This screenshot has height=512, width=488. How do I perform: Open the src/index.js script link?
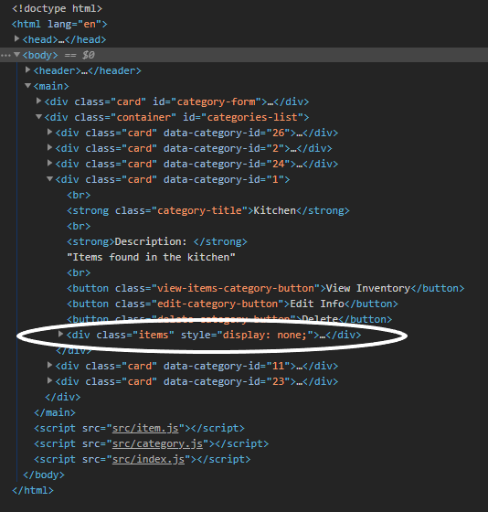pos(148,459)
